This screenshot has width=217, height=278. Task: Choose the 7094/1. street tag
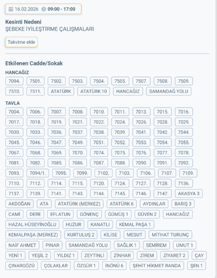tap(38, 173)
